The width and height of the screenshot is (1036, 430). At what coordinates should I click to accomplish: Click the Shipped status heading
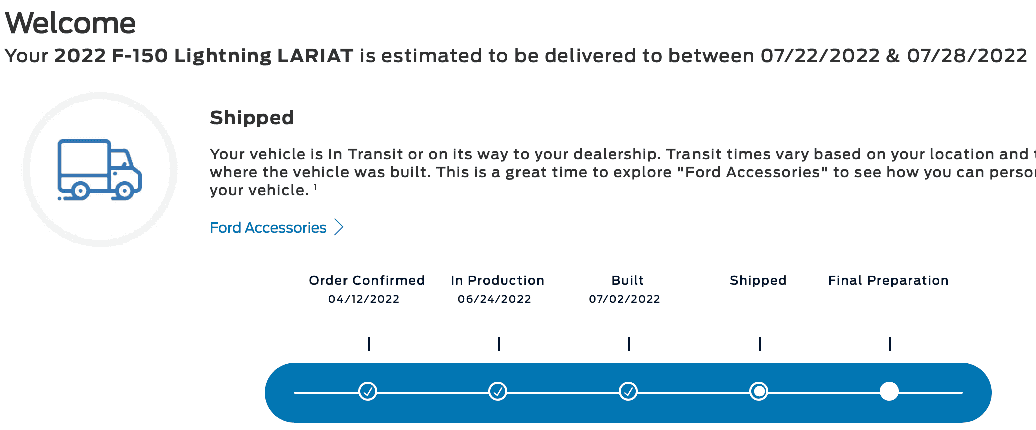pyautogui.click(x=252, y=118)
